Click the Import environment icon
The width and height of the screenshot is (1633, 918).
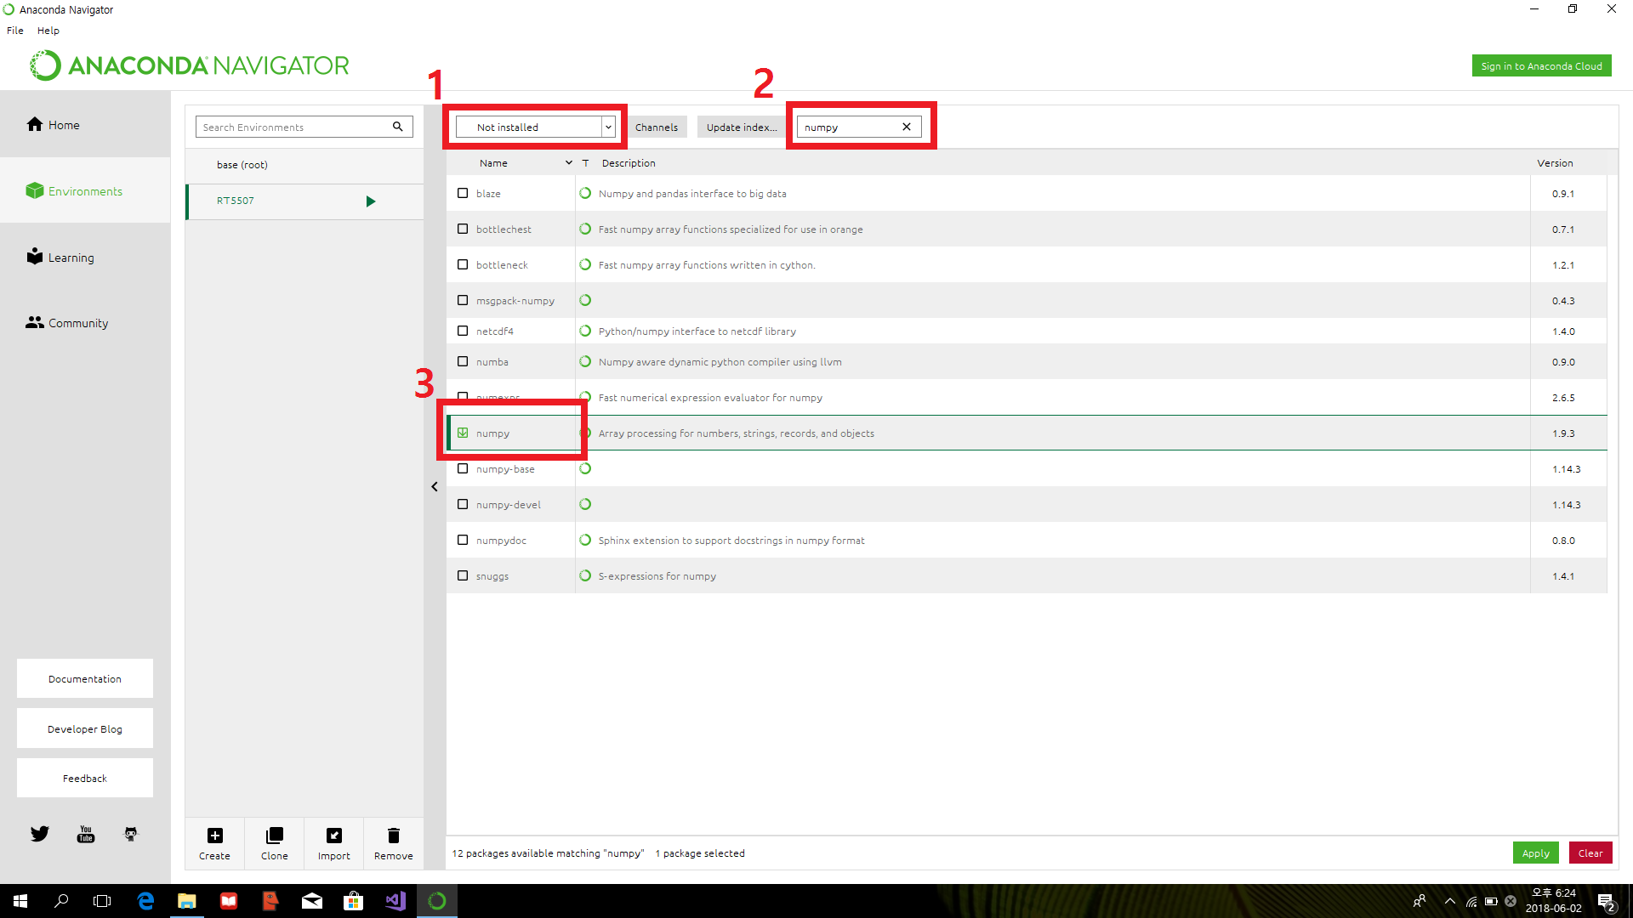(x=334, y=836)
